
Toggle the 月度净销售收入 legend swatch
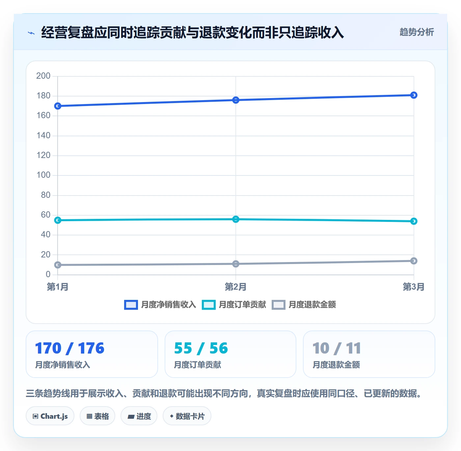click(131, 305)
